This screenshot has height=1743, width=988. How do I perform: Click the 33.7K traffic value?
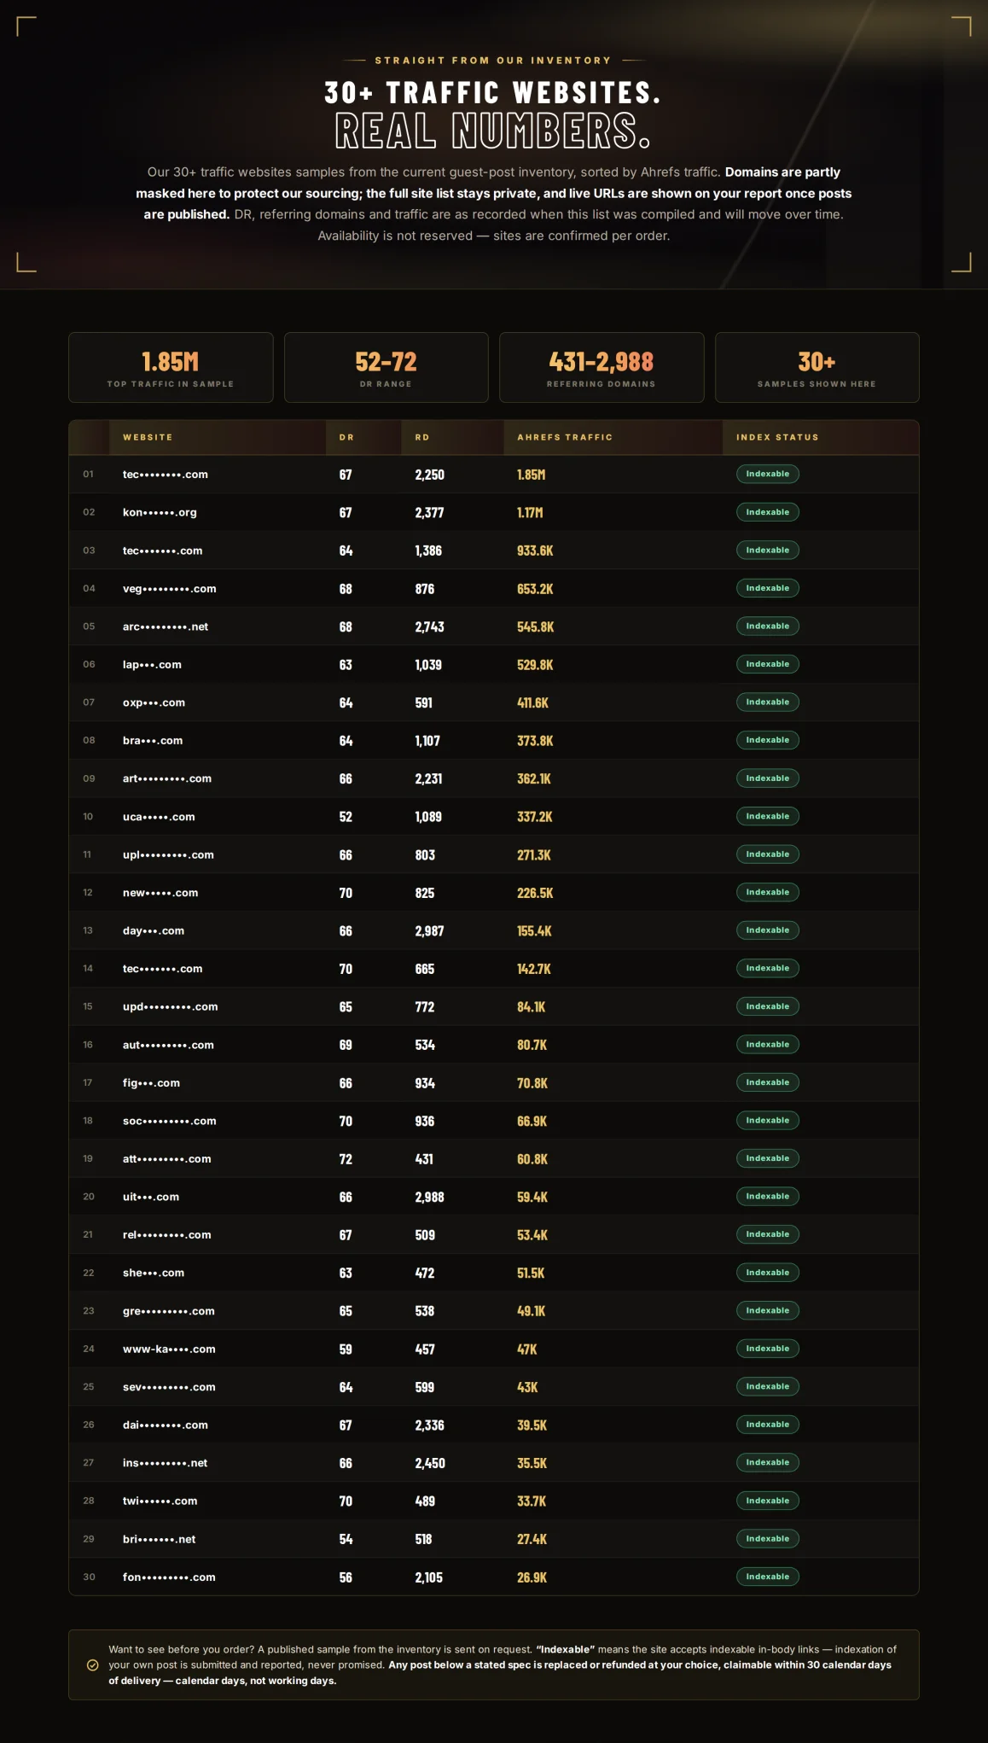532,1501
